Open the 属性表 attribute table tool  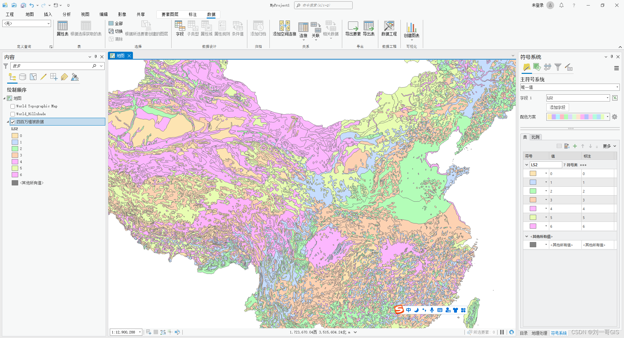[x=62, y=28]
